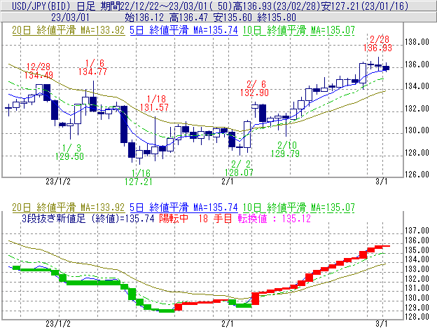Click the 12/28 134.49 high marker label
The height and width of the screenshot is (333, 437).
[39, 71]
